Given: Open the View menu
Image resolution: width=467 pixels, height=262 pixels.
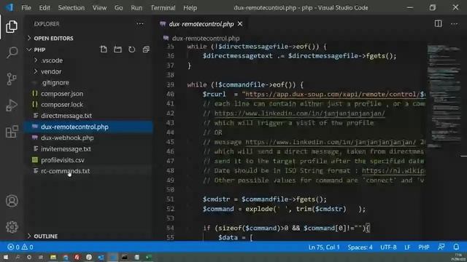Looking at the screenshot, I should [x=99, y=8].
